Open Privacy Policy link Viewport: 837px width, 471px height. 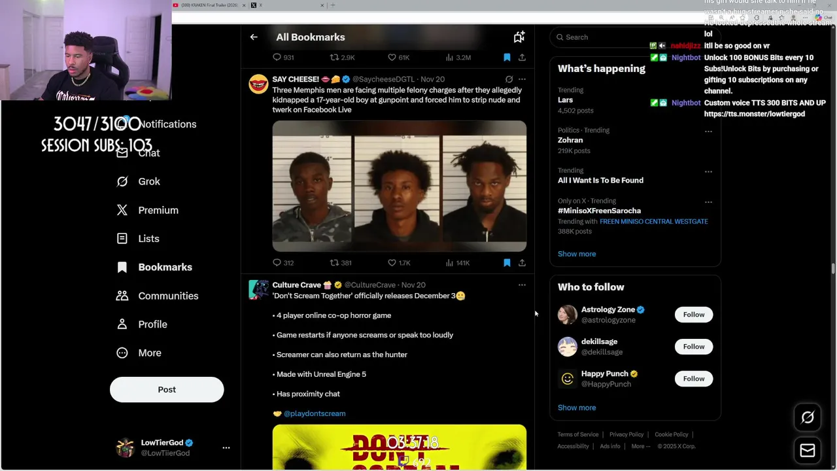(x=626, y=434)
